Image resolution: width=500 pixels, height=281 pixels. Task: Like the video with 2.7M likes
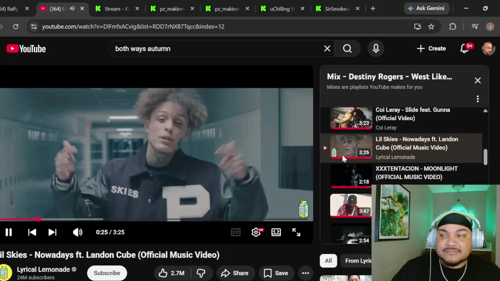(171, 273)
